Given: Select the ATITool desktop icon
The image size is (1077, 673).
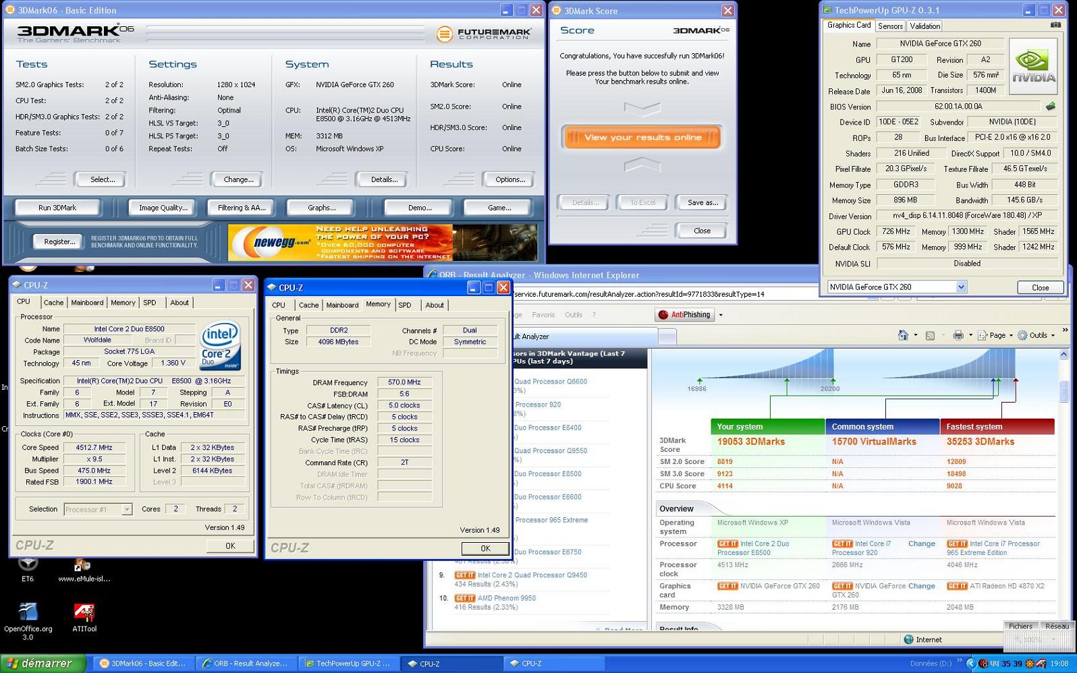Looking at the screenshot, I should [x=84, y=618].
